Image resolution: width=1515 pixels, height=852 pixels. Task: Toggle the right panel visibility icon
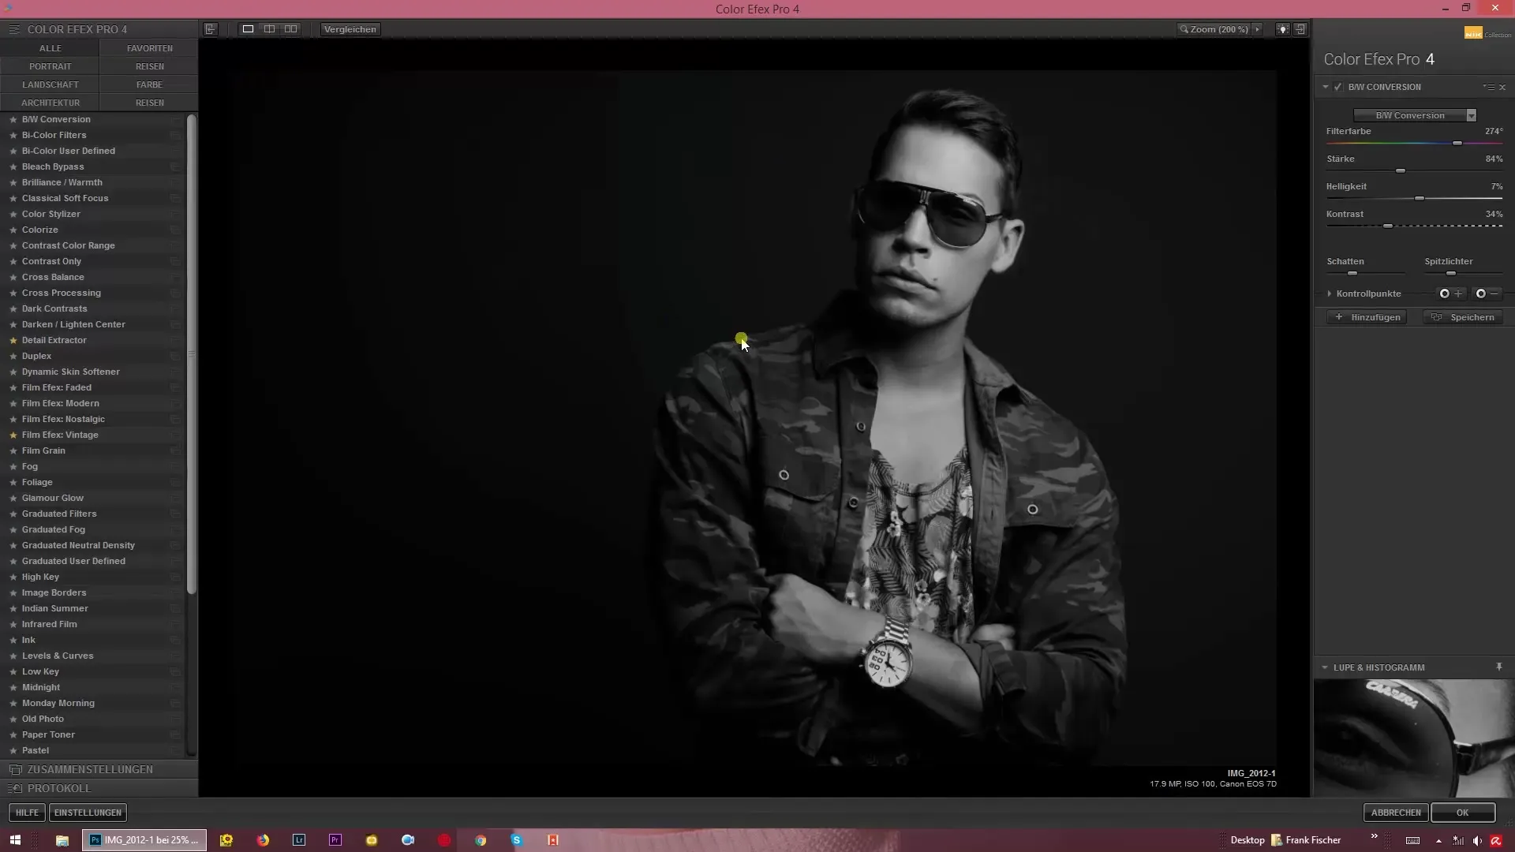[1300, 29]
